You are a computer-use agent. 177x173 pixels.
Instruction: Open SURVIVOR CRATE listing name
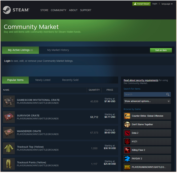click(x=28, y=116)
